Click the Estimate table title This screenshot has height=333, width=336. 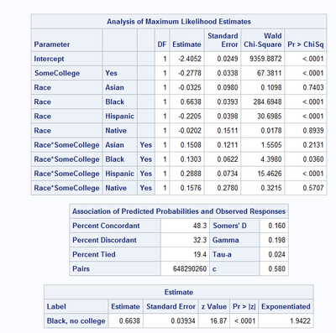pyautogui.click(x=179, y=293)
